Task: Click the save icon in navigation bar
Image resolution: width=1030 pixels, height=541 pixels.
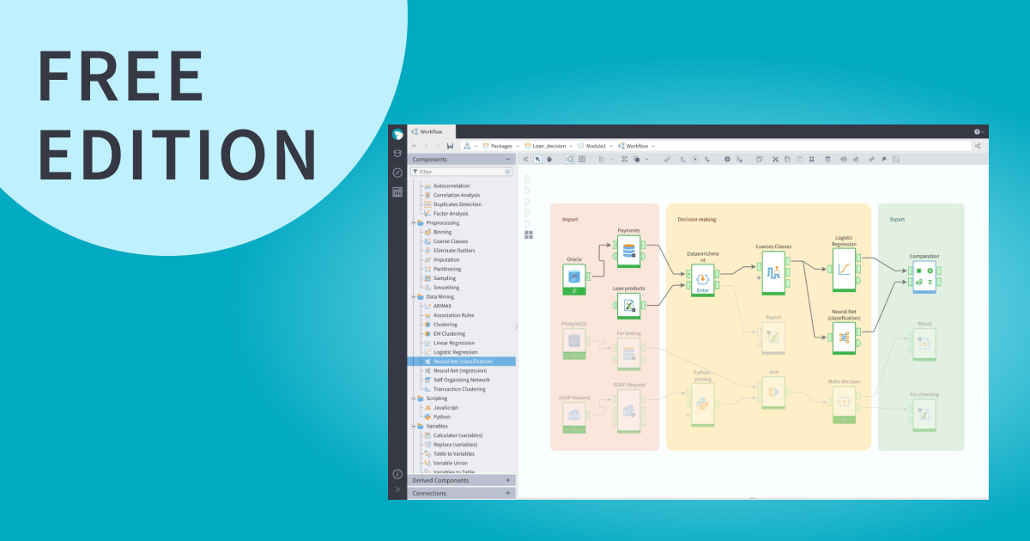Action: point(450,146)
